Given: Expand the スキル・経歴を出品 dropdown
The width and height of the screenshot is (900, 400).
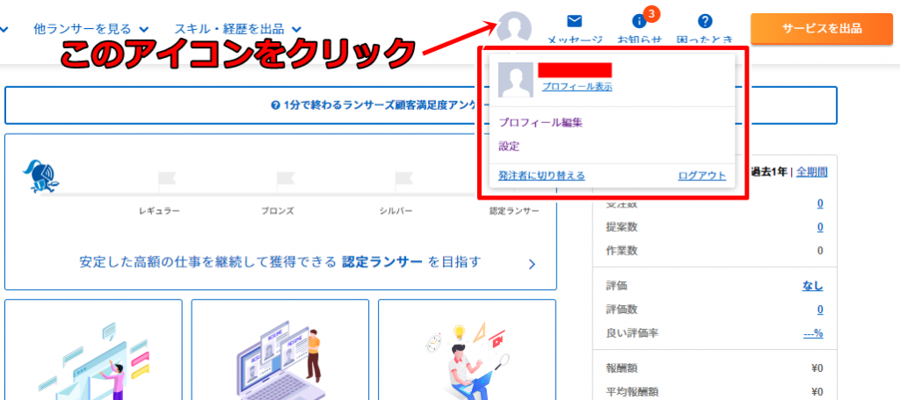Looking at the screenshot, I should pos(237,28).
